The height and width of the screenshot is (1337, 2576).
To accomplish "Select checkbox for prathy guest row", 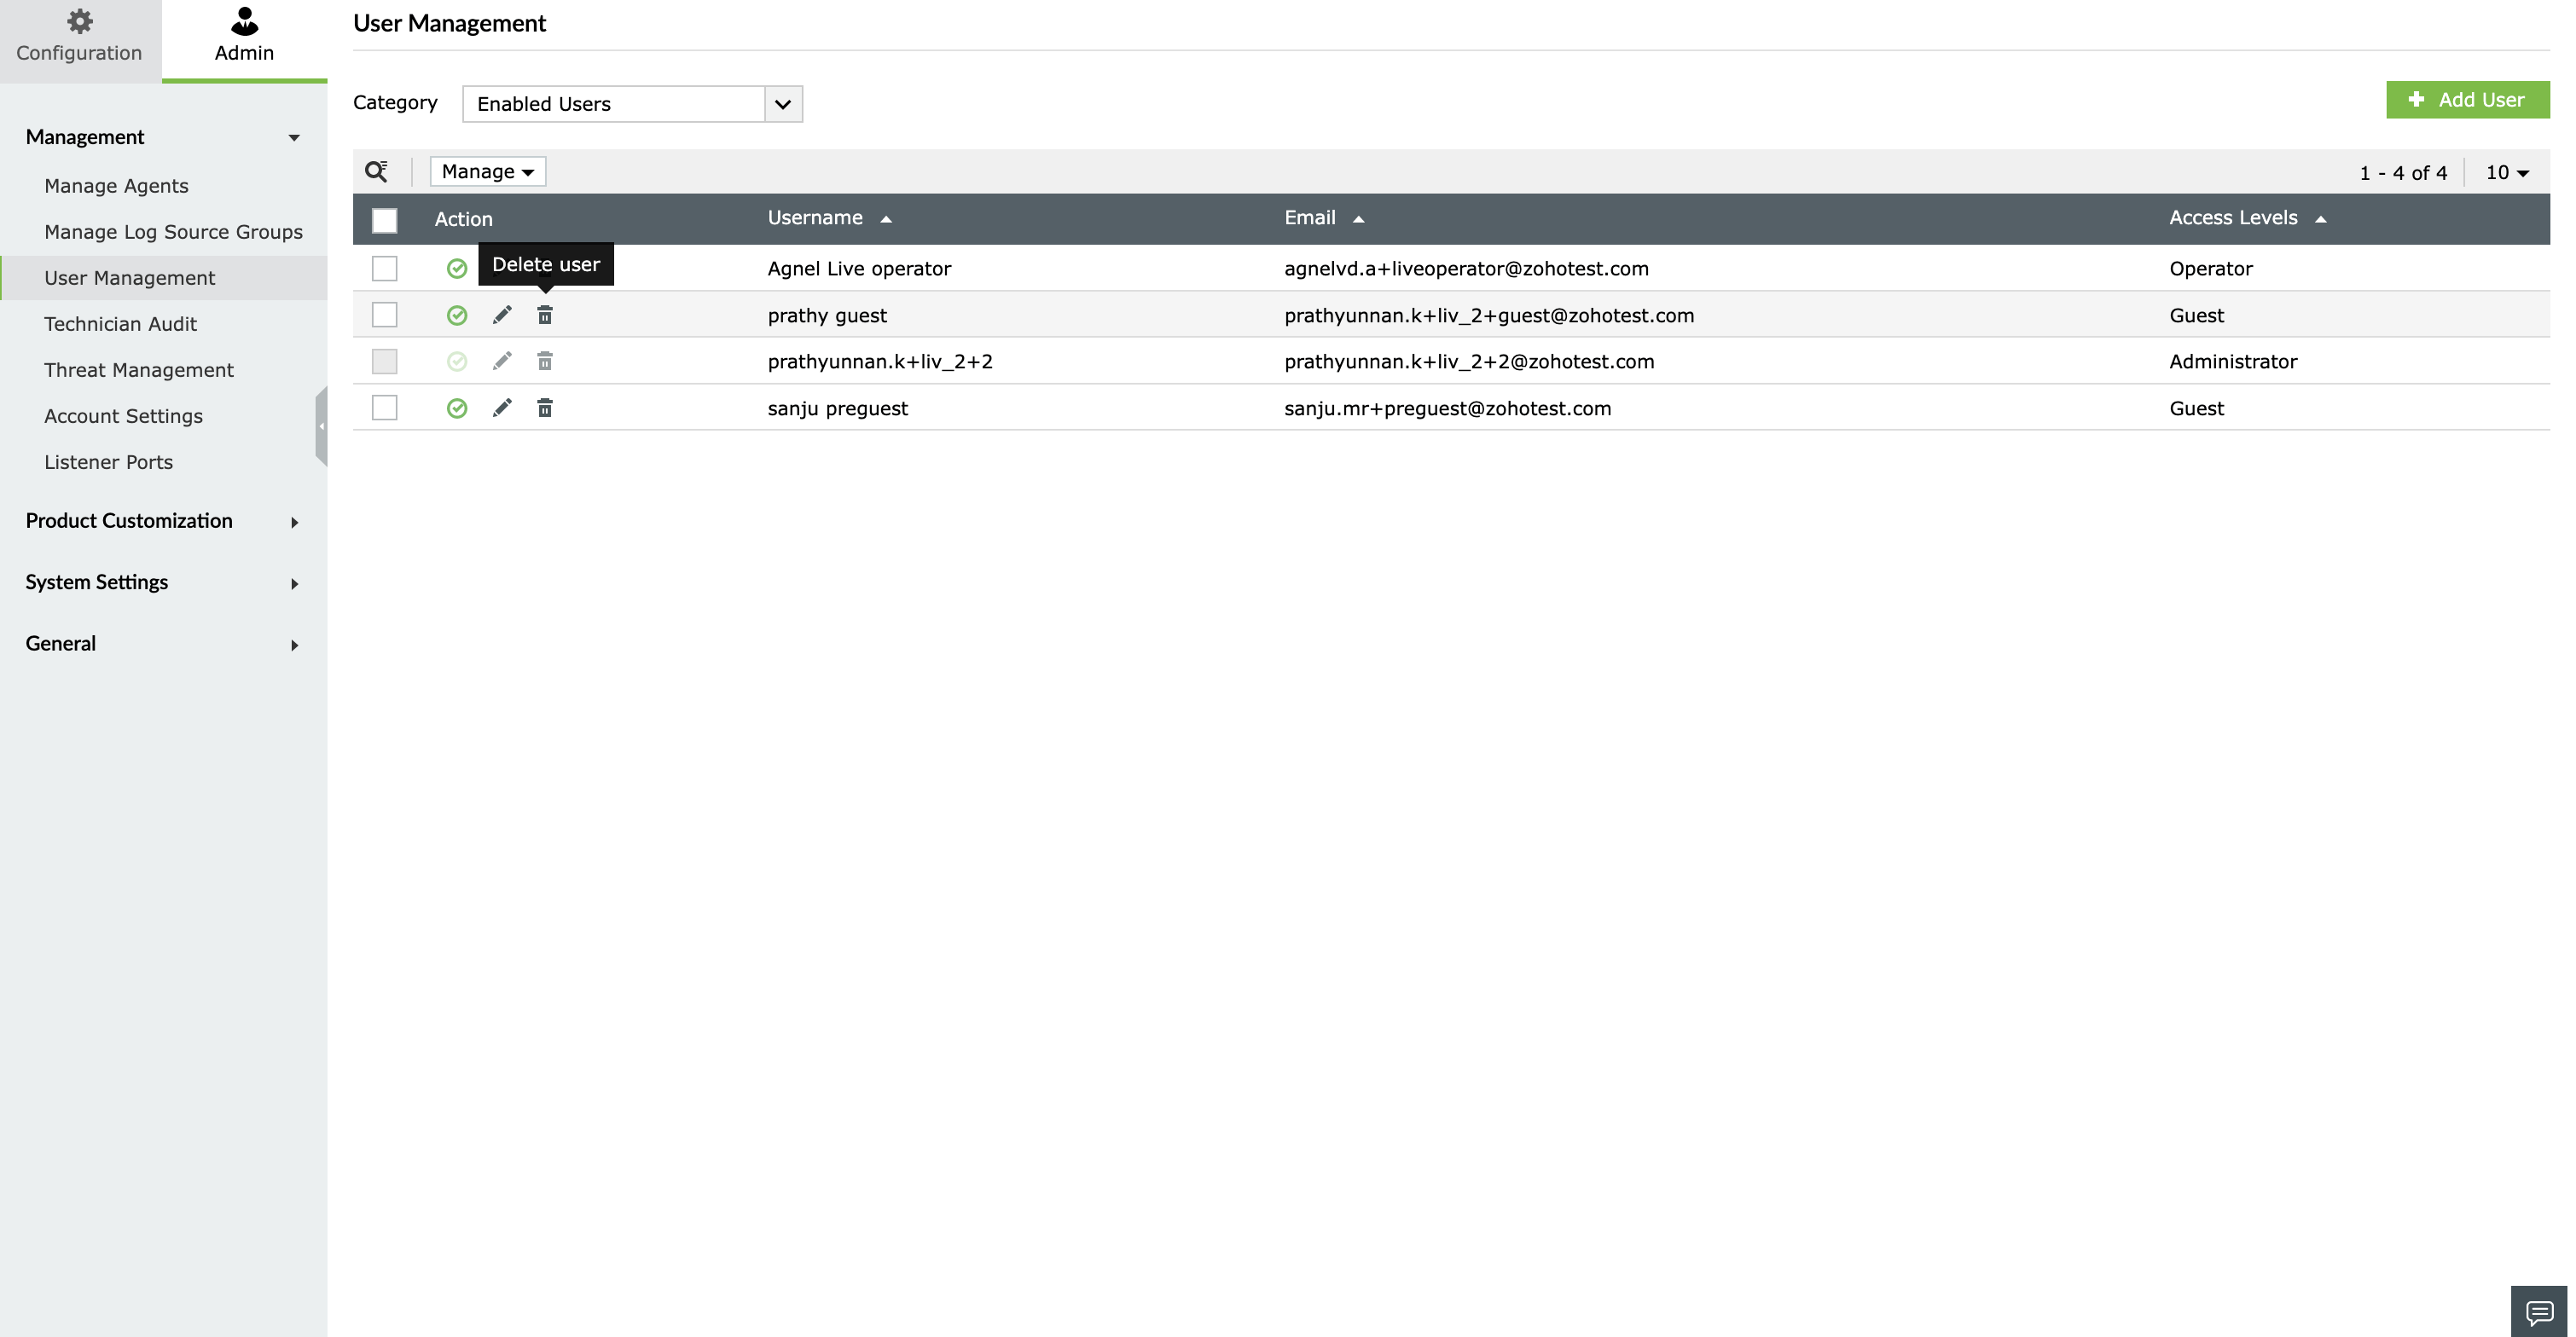I will point(384,315).
